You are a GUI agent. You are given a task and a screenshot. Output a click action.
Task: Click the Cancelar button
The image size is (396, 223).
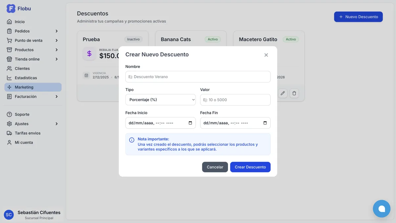(x=215, y=167)
